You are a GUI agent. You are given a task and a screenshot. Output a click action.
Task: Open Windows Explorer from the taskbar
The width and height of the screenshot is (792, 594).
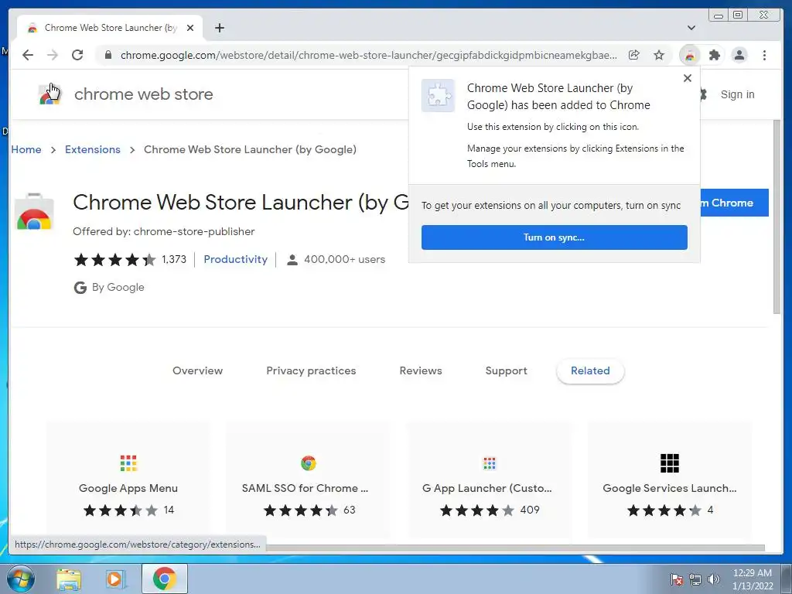69,579
